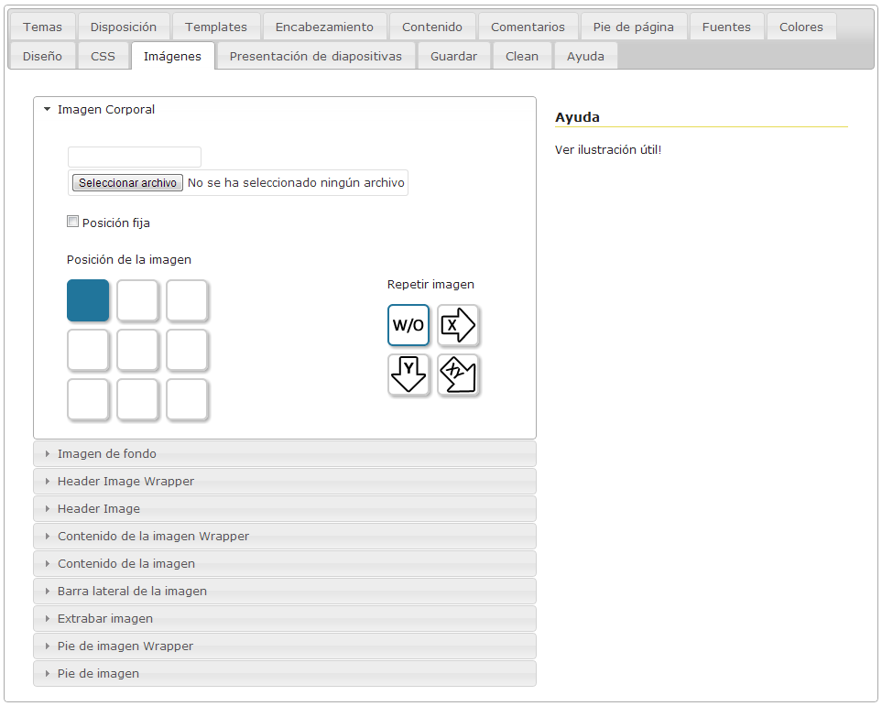Expand the Contenido de la imagen section
882x706 pixels.
pos(285,564)
